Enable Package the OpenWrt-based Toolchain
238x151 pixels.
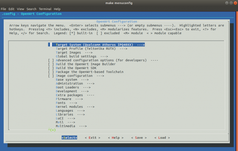coord(51,72)
